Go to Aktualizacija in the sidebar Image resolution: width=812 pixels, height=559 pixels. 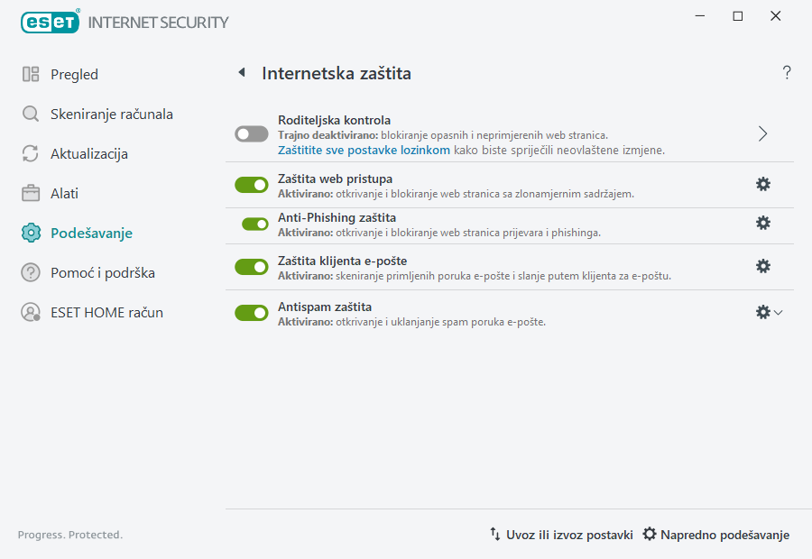coord(88,153)
